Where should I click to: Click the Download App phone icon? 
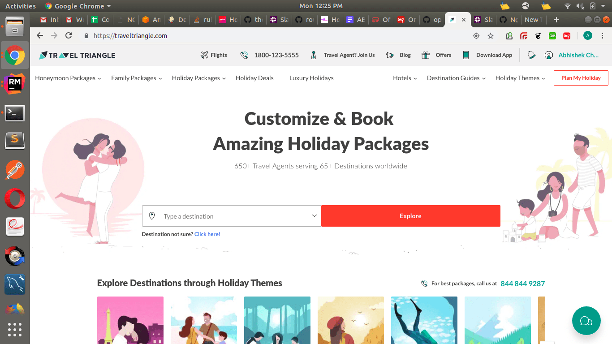tap(466, 55)
